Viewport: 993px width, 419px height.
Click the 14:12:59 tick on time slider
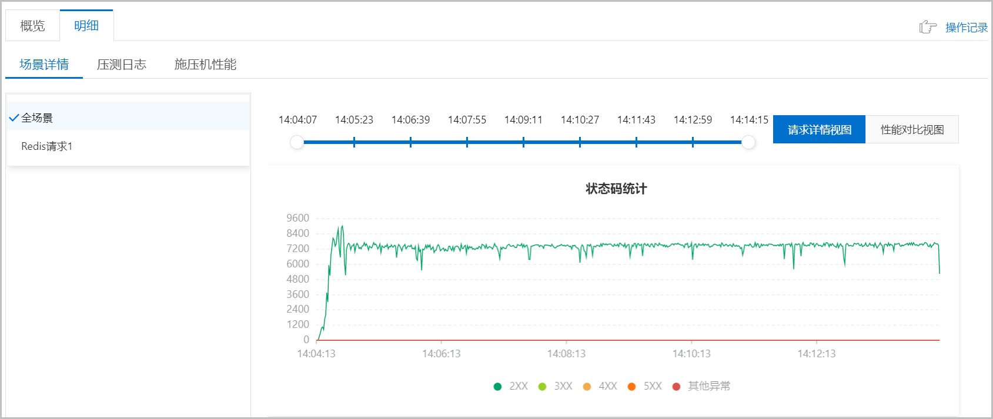(x=693, y=142)
